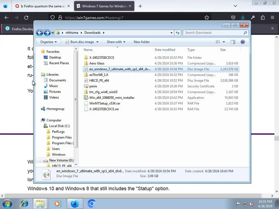Toggle the preview pane icon

click(233, 42)
